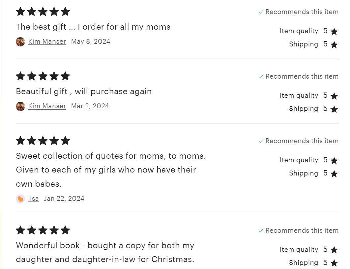Click the Jan 22, 2024 review date
Image resolution: width=350 pixels, height=269 pixels.
[x=64, y=199]
